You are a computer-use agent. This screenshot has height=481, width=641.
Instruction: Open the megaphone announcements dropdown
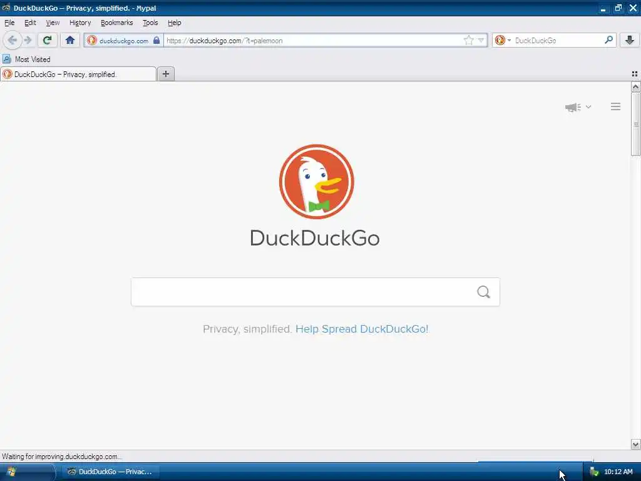coord(578,107)
